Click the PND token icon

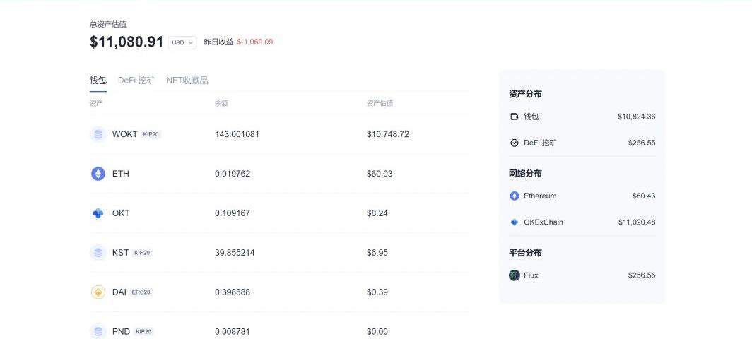[x=98, y=331]
